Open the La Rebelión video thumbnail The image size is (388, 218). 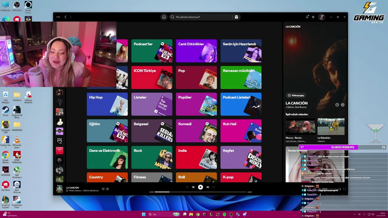(331, 127)
